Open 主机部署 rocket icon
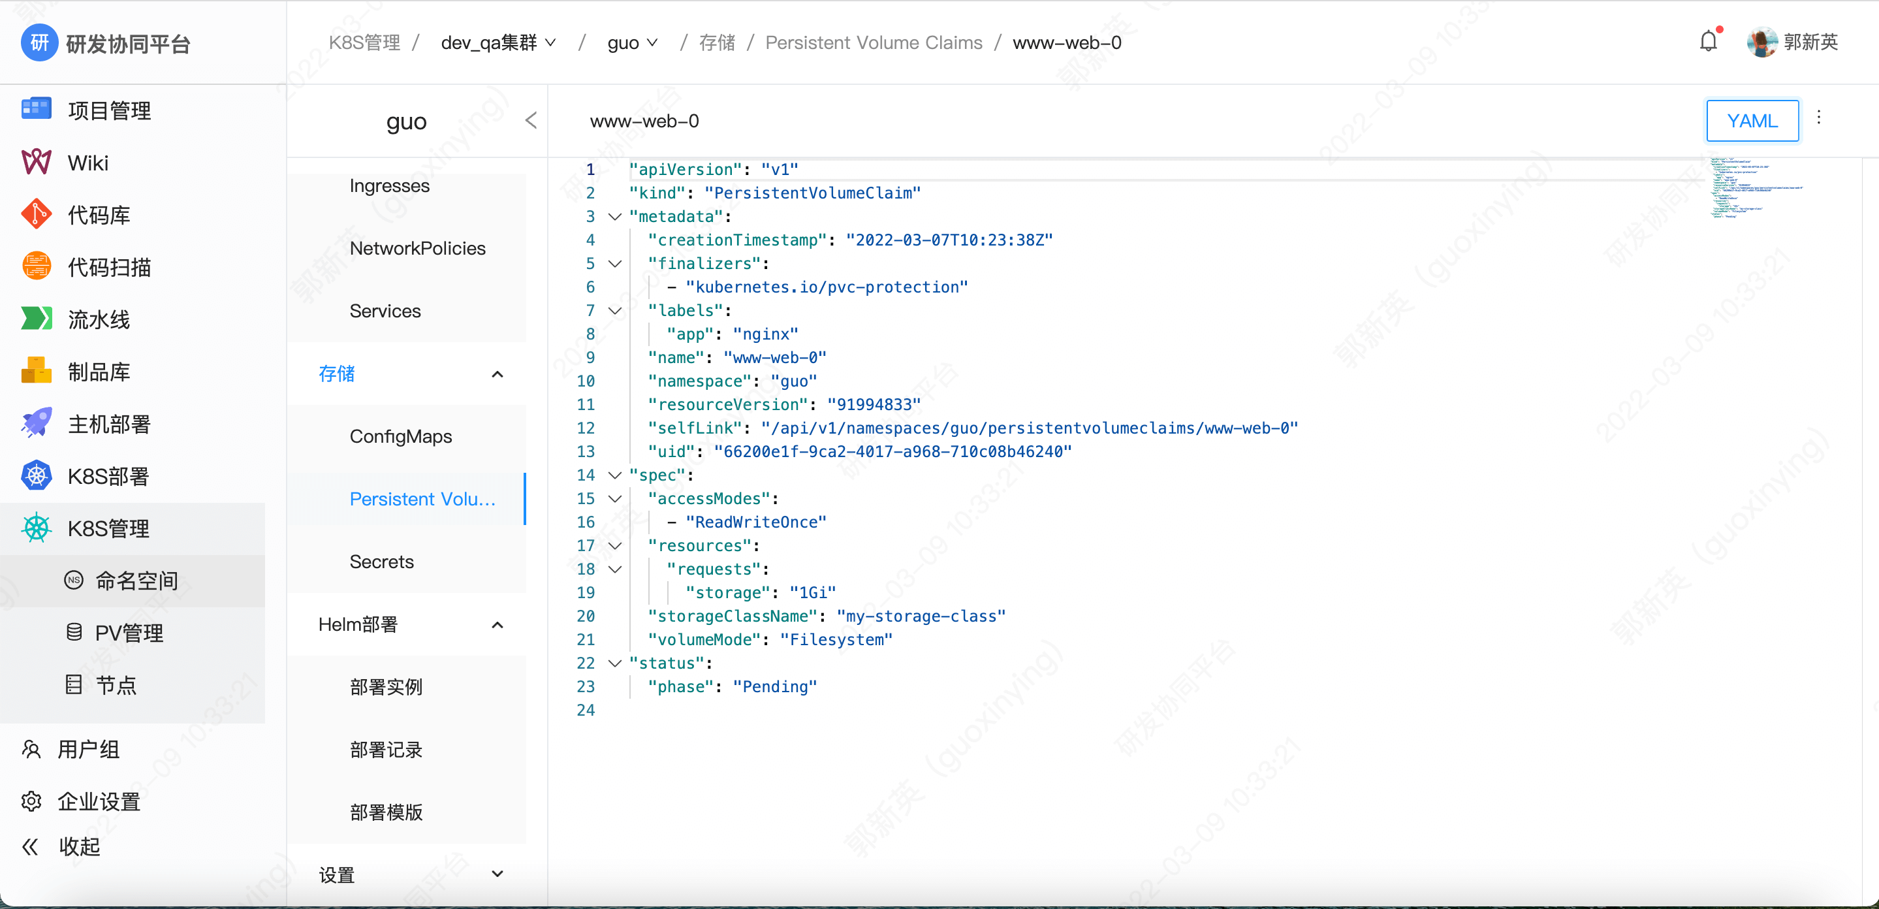Screen dimensions: 1879x909 pos(36,424)
